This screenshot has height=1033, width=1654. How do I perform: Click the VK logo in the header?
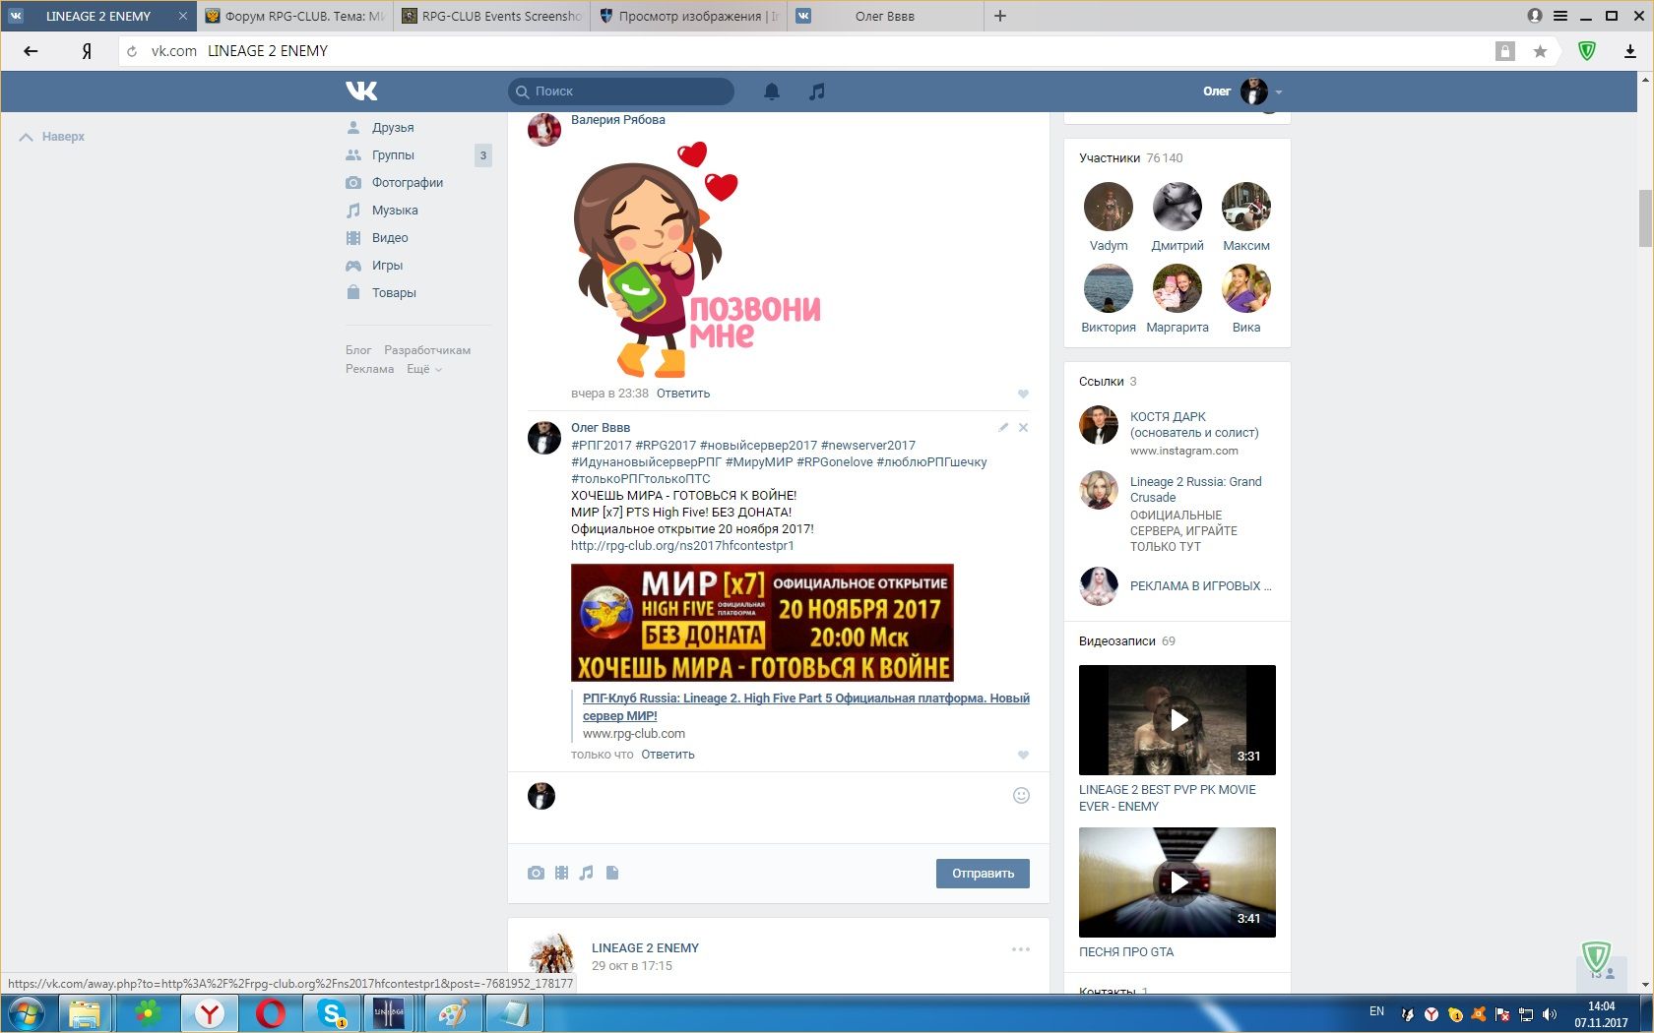(x=361, y=91)
